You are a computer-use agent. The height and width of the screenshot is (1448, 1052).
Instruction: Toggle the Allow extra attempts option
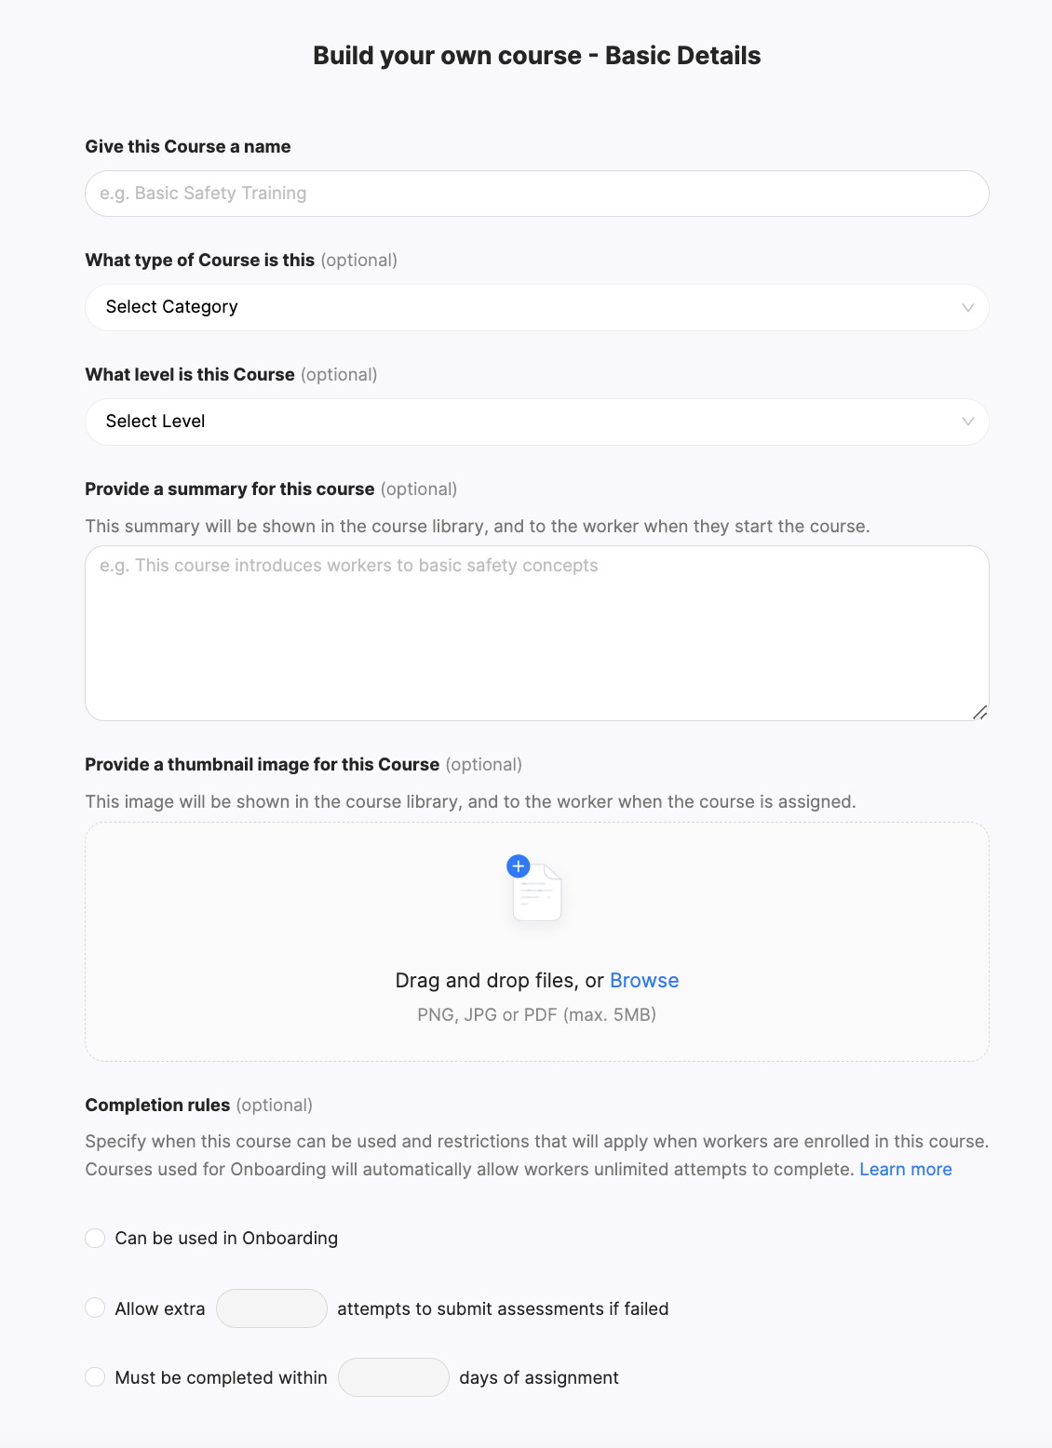[x=95, y=1307]
